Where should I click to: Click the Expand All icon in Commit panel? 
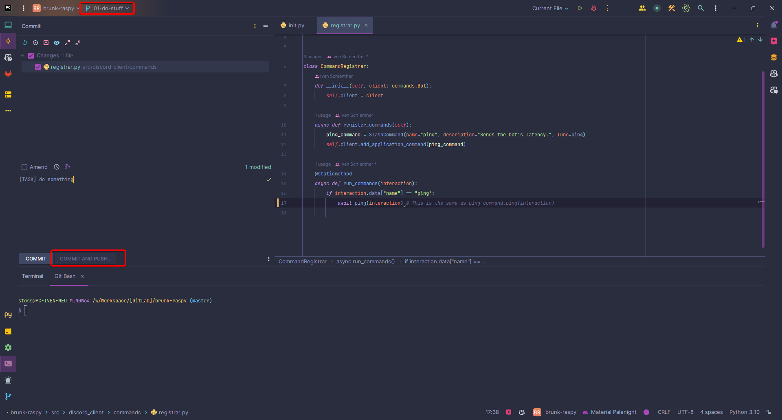(x=67, y=43)
